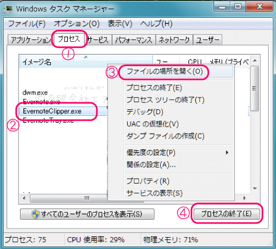The width and height of the screenshot is (276, 249).
Task: Click the CPU 使用率: 29% status entry
Action: 96,240
